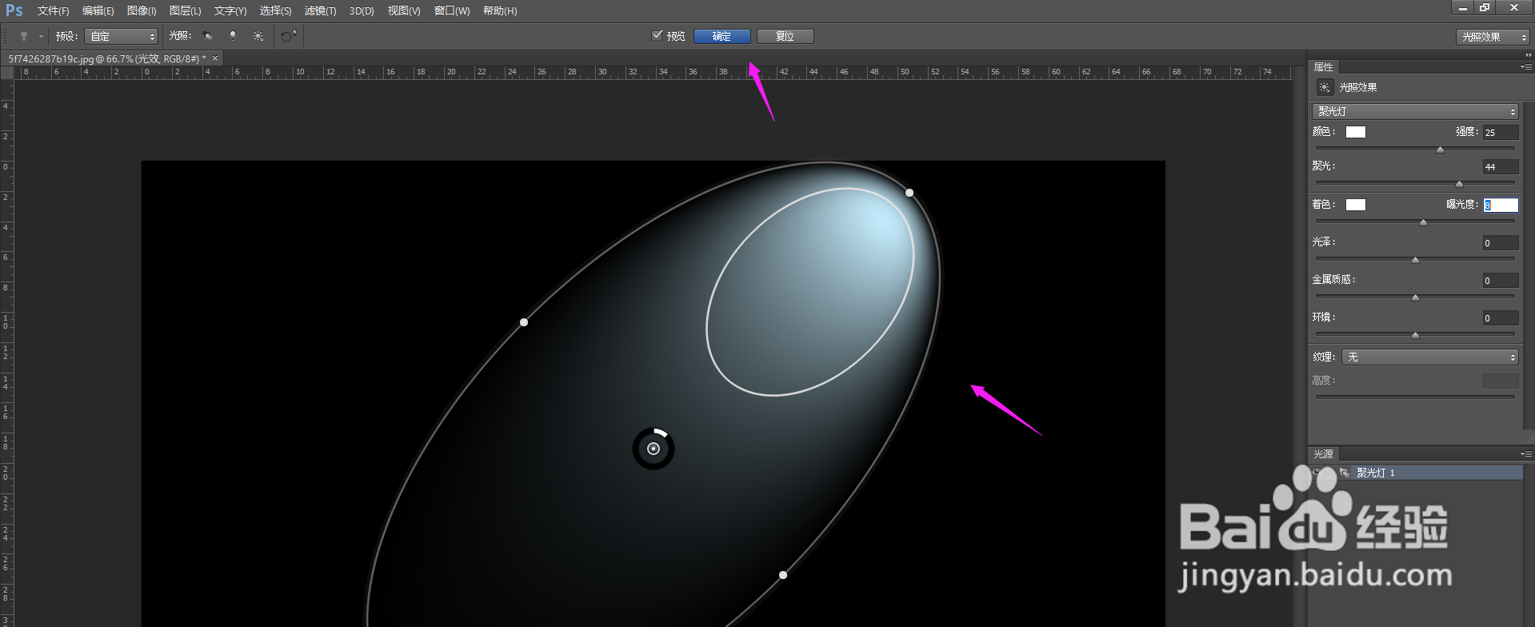
Task: Restore down the Photoshop window
Action: point(1485,7)
